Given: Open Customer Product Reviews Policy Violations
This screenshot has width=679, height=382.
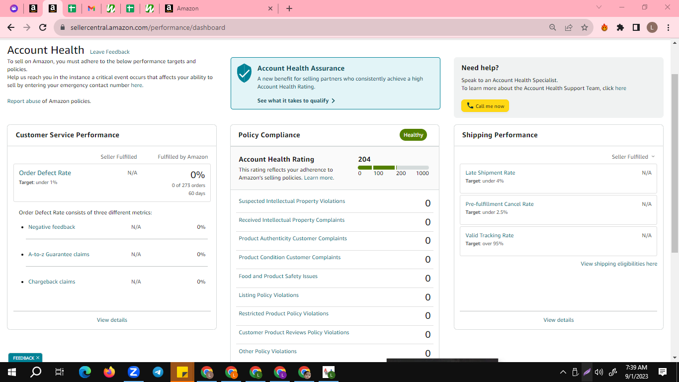Looking at the screenshot, I should (294, 333).
